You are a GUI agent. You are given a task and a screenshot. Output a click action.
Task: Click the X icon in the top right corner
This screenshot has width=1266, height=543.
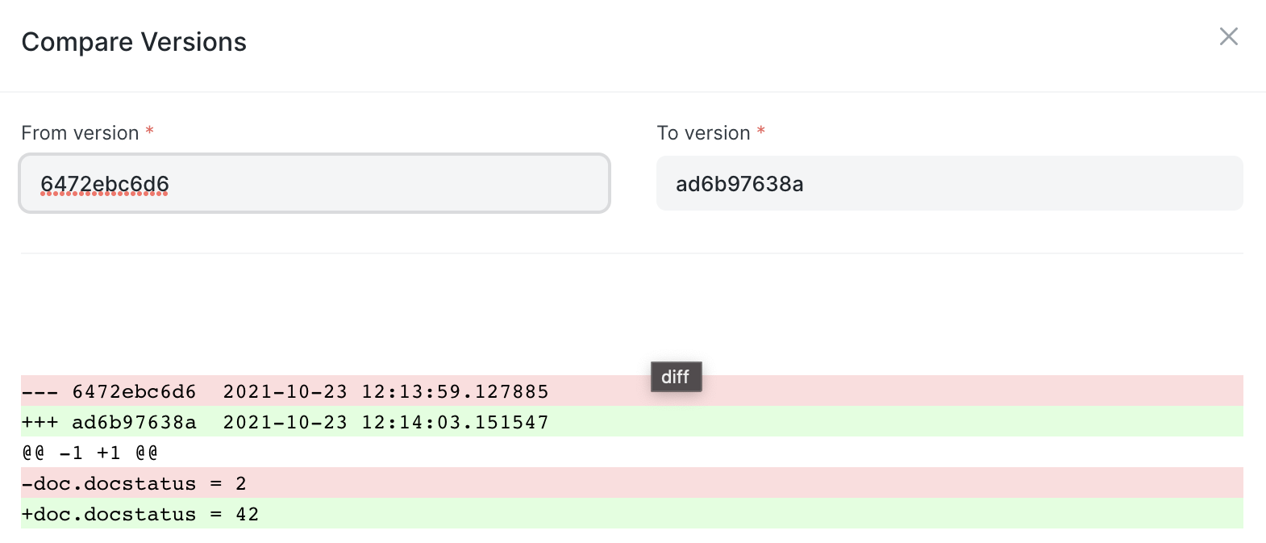coord(1228,36)
